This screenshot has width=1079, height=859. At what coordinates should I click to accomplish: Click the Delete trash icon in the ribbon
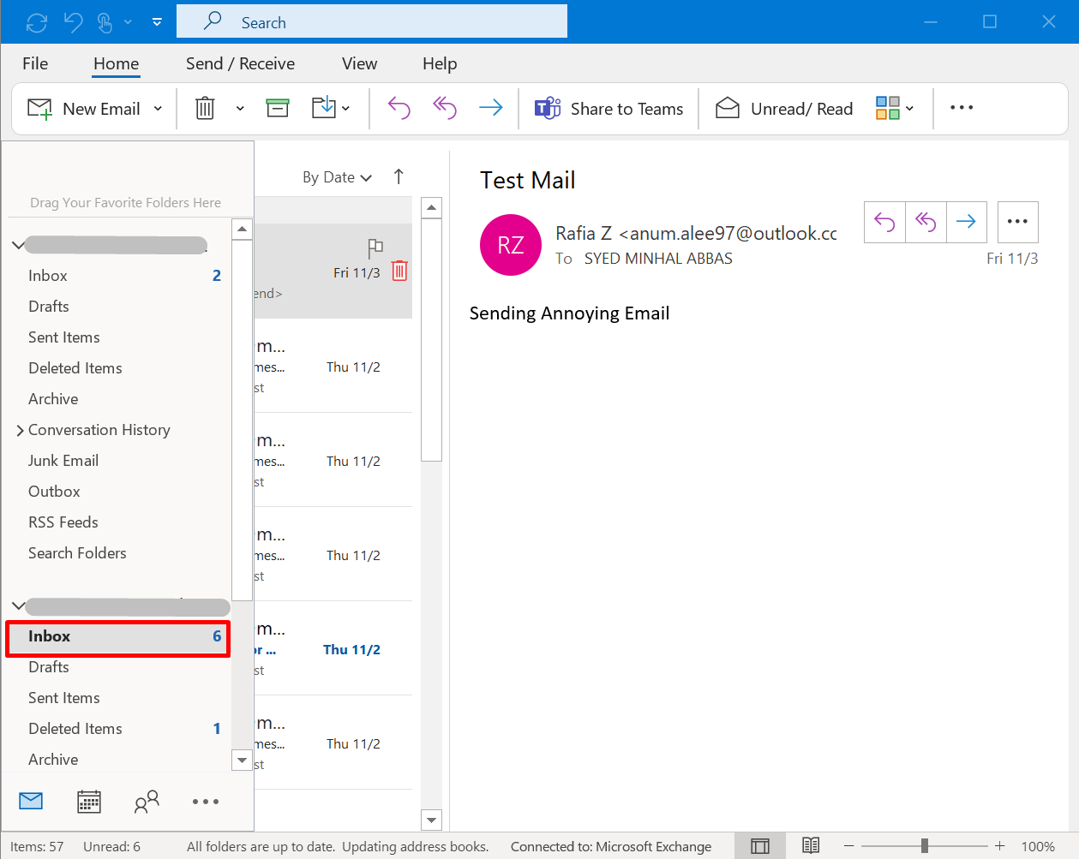205,108
